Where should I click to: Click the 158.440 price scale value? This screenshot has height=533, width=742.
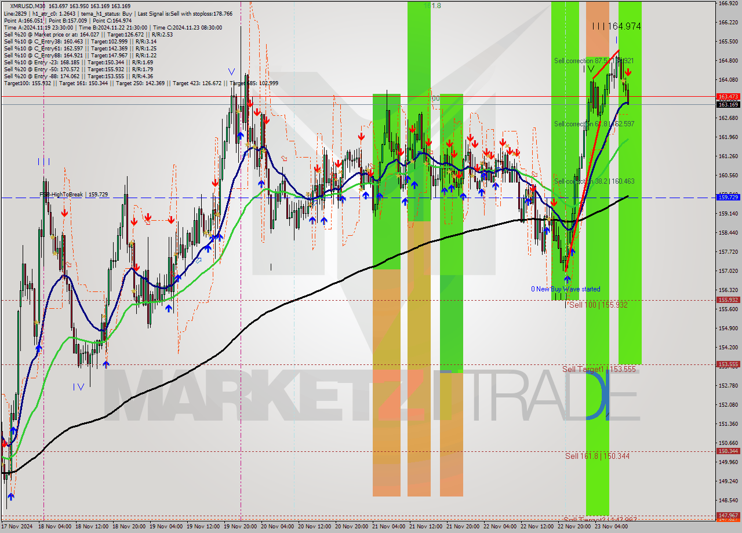[728, 233]
